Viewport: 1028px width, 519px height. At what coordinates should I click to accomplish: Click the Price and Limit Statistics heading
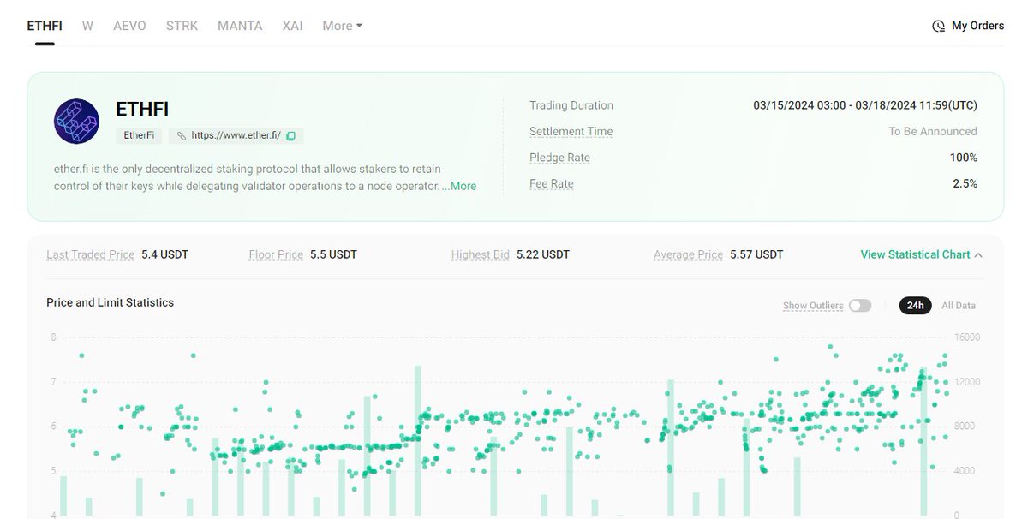pos(110,302)
